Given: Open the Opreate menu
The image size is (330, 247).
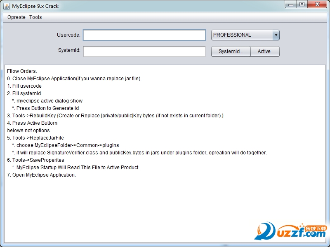Looking at the screenshot, I should click(16, 17).
